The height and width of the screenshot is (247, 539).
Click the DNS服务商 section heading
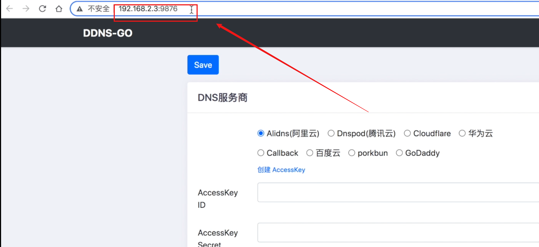click(223, 98)
